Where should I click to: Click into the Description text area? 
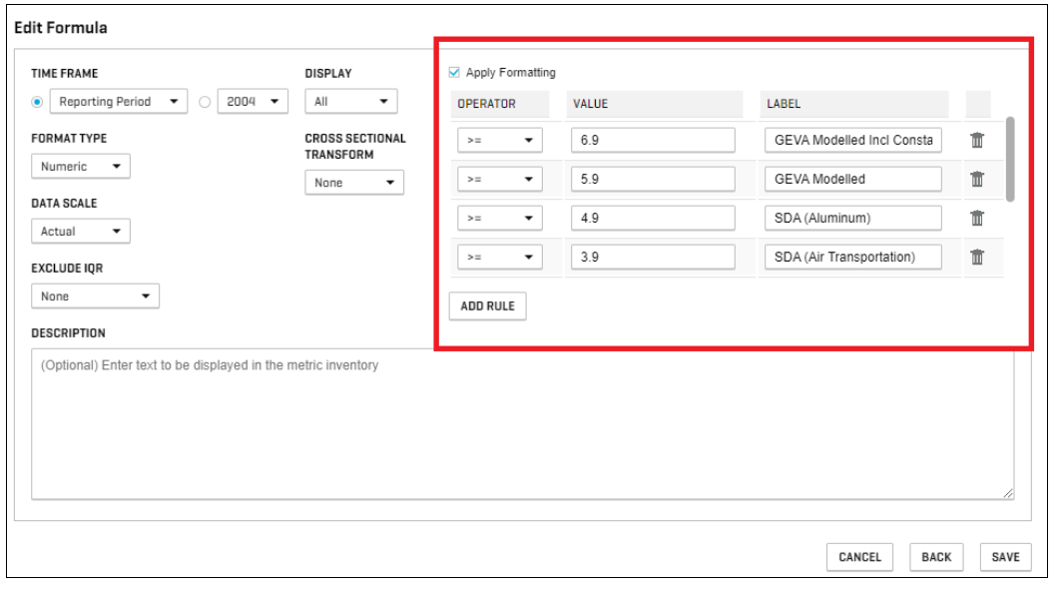click(522, 423)
